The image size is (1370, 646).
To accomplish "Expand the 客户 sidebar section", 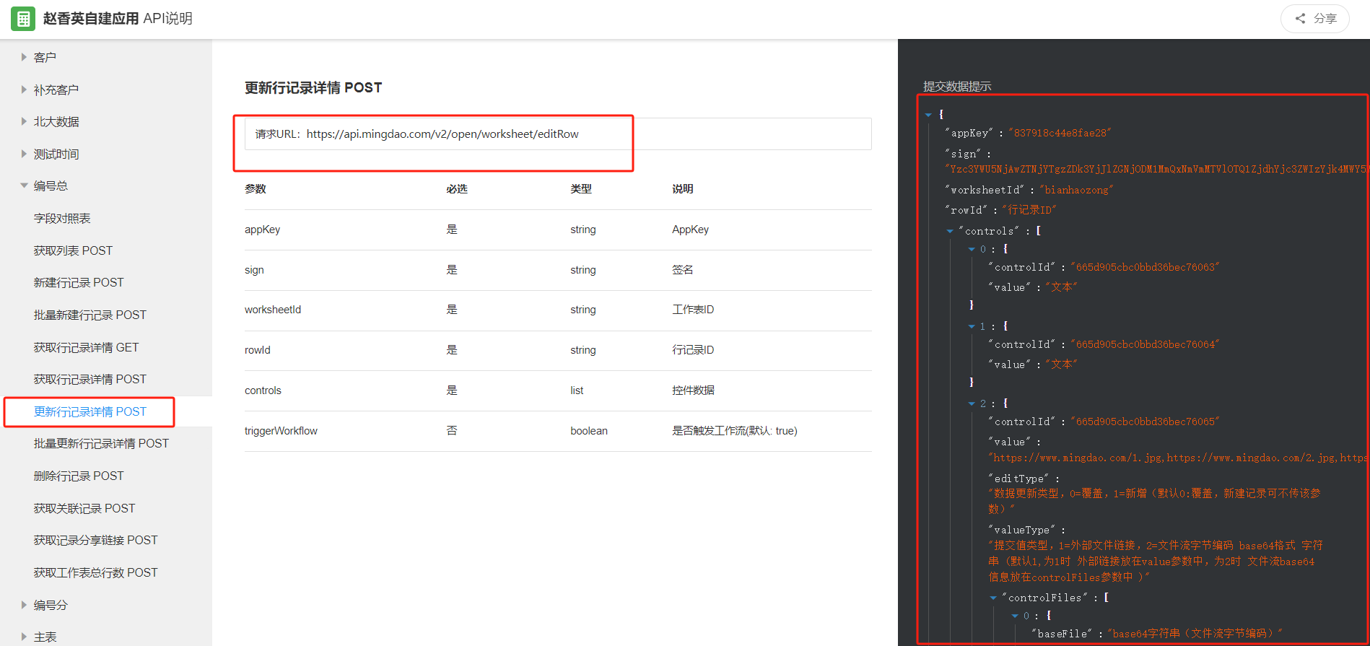I will (44, 58).
